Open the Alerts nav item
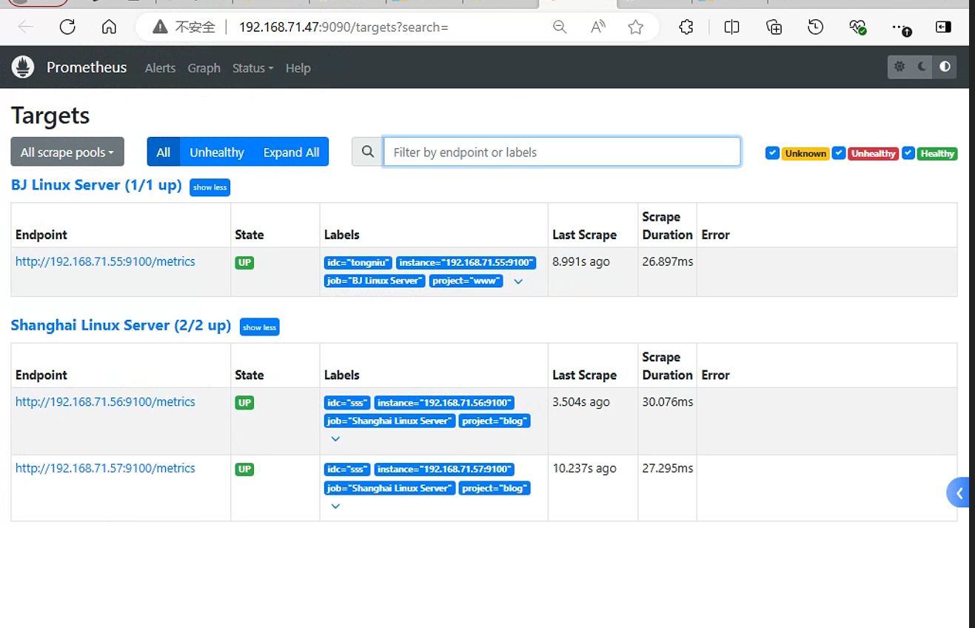Image resolution: width=975 pixels, height=628 pixels. point(160,68)
